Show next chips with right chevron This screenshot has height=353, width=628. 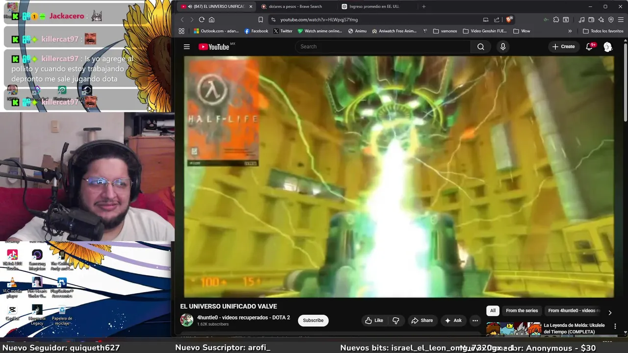click(610, 312)
